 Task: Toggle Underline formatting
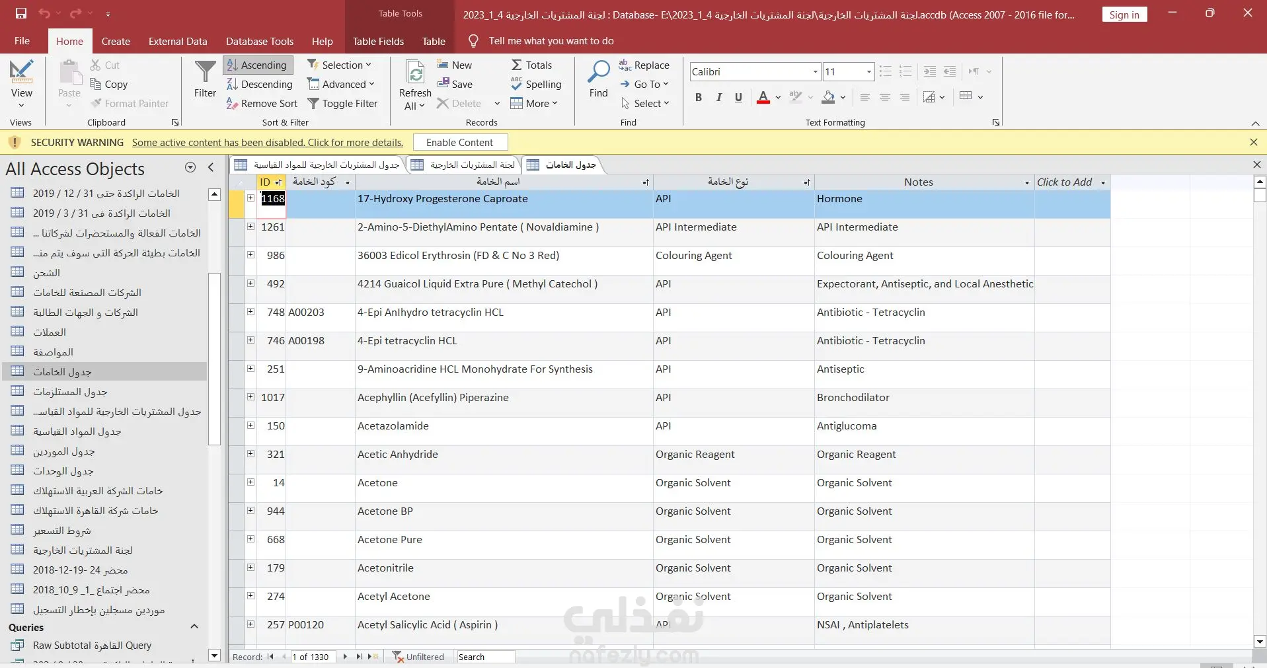point(738,97)
